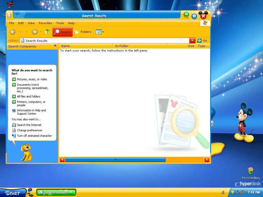Click the Mickey icon on desktop top-left
The height and width of the screenshot is (197, 263).
(x=10, y=4)
